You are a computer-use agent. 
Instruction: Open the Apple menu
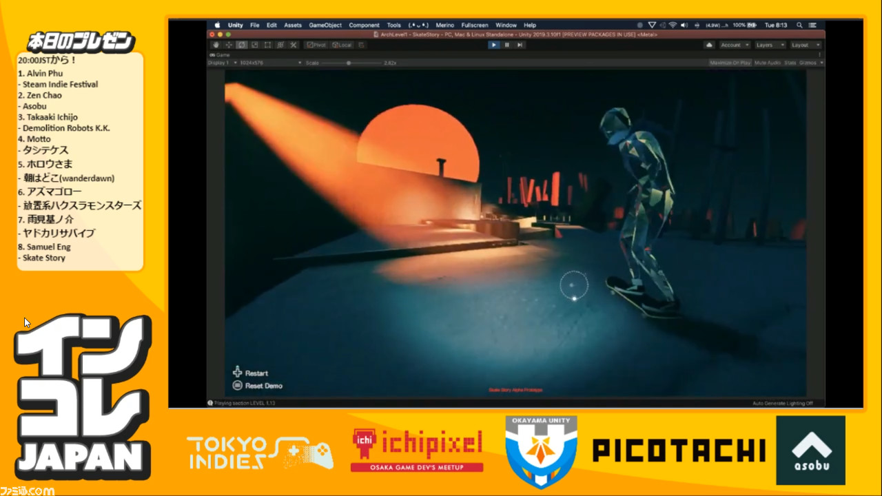click(216, 25)
